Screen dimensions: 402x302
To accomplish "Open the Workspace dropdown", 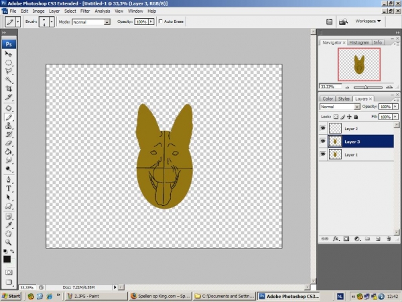I will 368,21.
